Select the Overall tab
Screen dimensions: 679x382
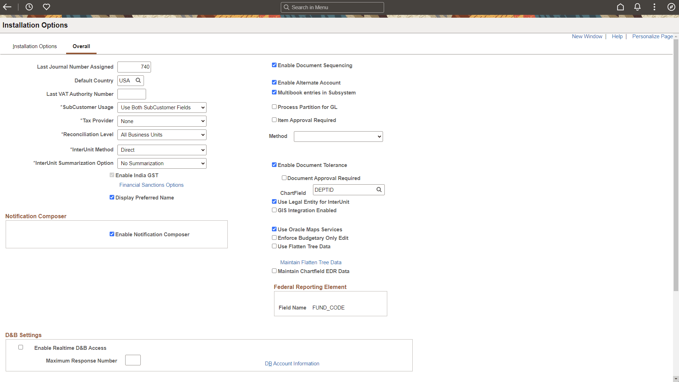pyautogui.click(x=81, y=46)
